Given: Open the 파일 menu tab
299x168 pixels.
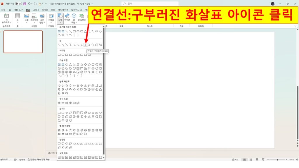Looking at the screenshot, I should 3,10.
